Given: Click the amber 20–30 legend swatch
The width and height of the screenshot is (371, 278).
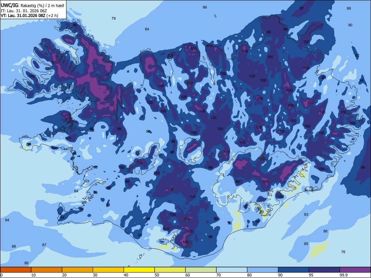Looking at the screenshot, I should [x=78, y=270].
